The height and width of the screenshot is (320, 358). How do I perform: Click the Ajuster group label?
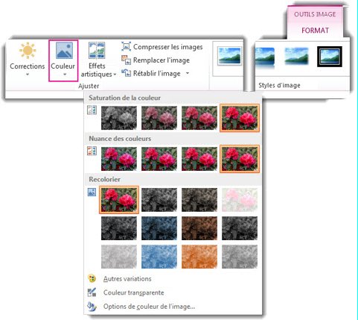[89, 86]
